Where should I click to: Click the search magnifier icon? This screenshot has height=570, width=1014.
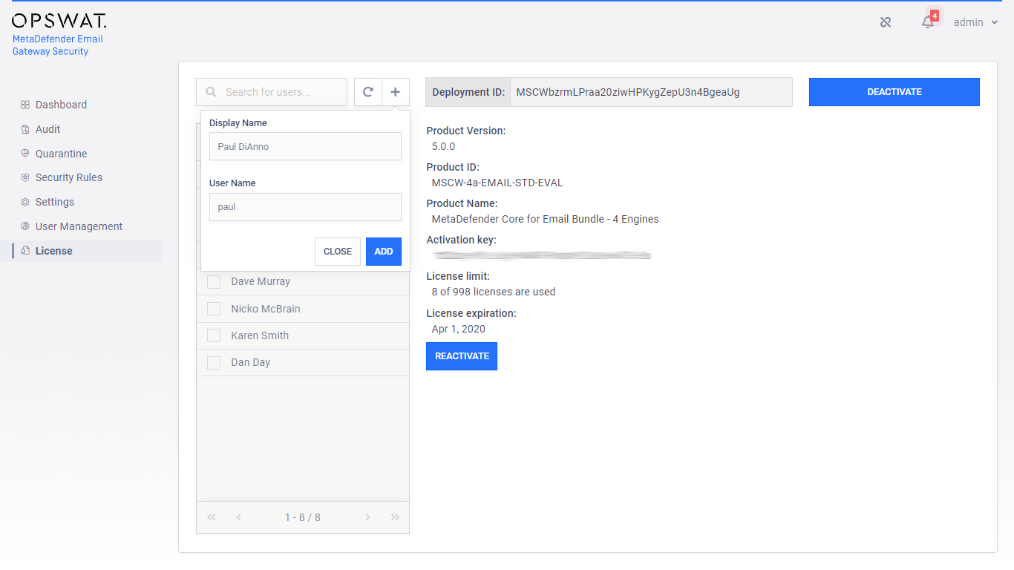212,92
